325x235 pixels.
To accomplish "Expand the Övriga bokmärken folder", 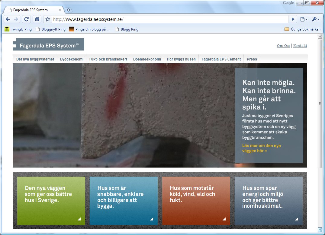I will pyautogui.click(x=302, y=29).
